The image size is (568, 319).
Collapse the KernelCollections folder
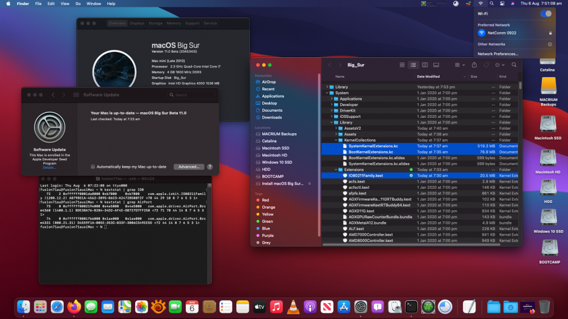(336, 140)
